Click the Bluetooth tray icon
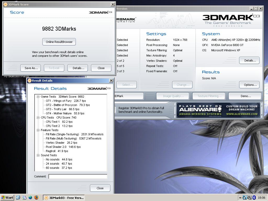 click(x=254, y=198)
